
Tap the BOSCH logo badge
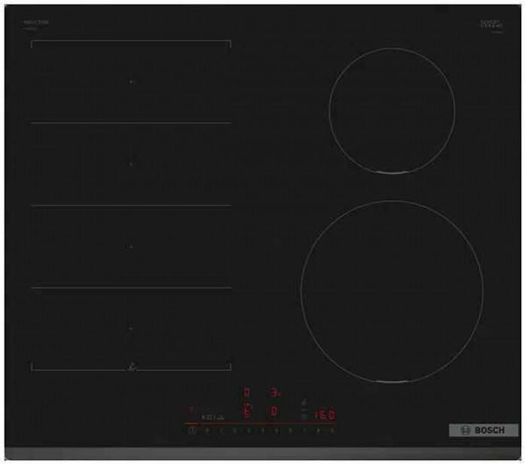[x=484, y=430]
